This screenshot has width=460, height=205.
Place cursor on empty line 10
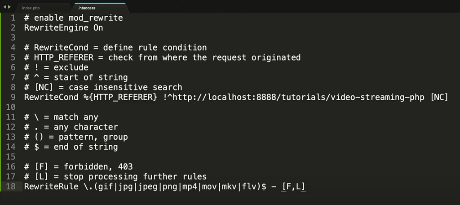pyautogui.click(x=234, y=107)
